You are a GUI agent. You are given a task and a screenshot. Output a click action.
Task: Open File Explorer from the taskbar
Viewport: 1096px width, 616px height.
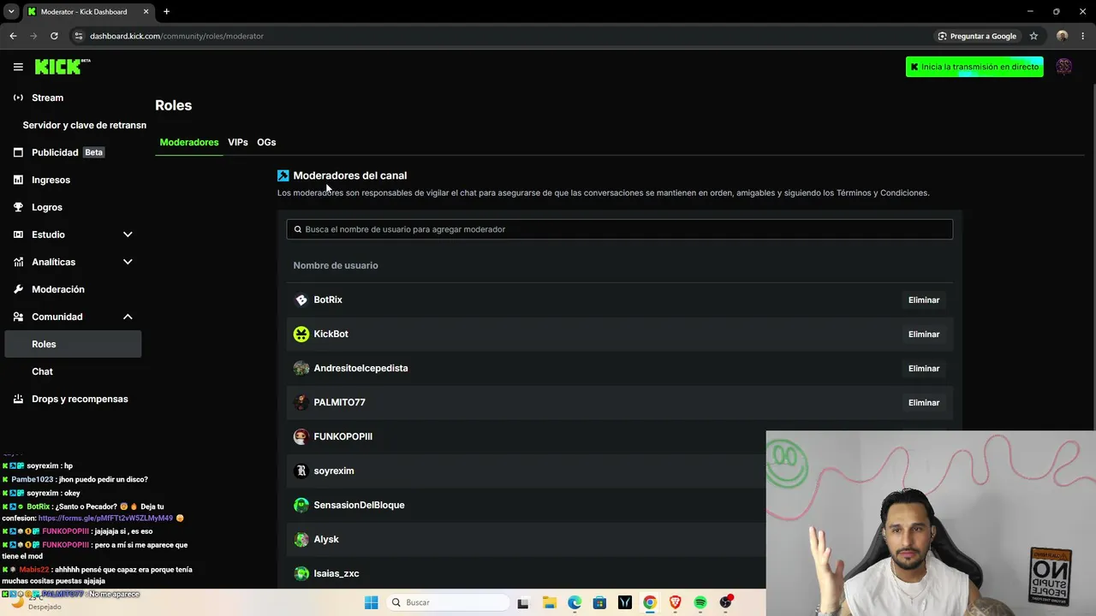(549, 602)
